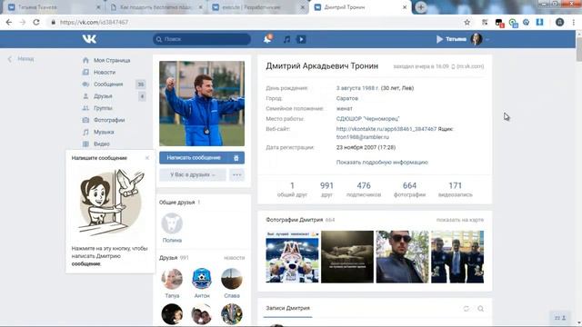This screenshot has width=582, height=327.
Task: Switch to the Татьяна Ткачева tab
Action: (x=53, y=7)
